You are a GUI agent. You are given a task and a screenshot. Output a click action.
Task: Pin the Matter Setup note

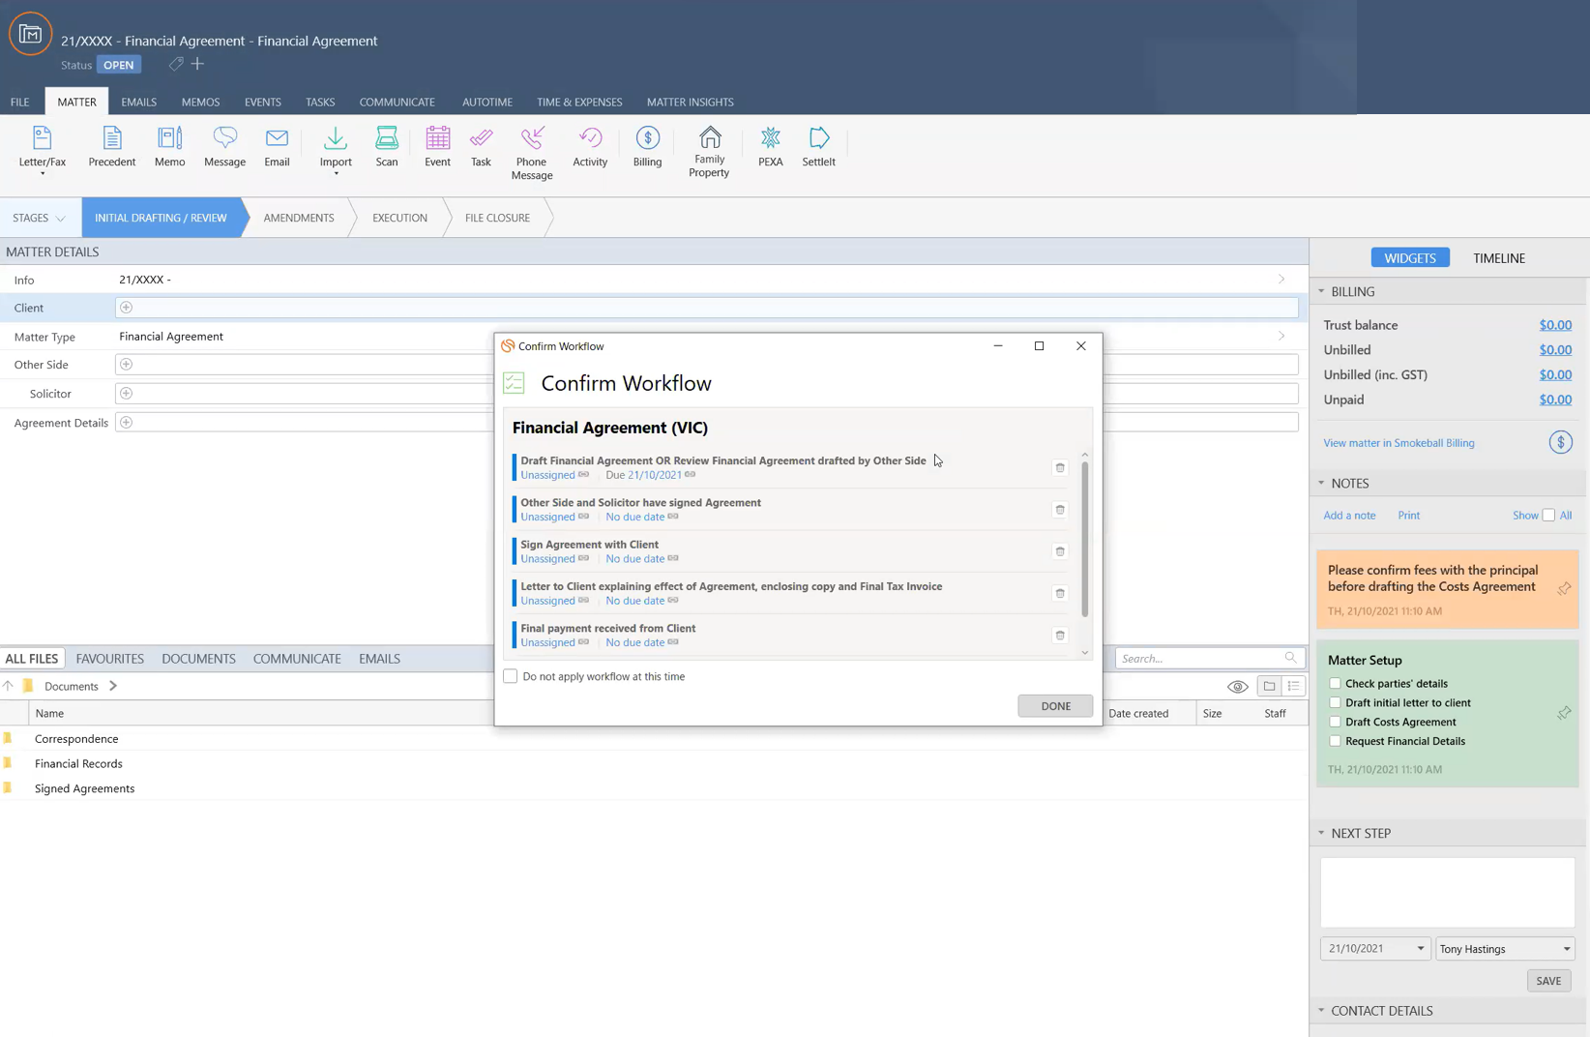pos(1564,713)
